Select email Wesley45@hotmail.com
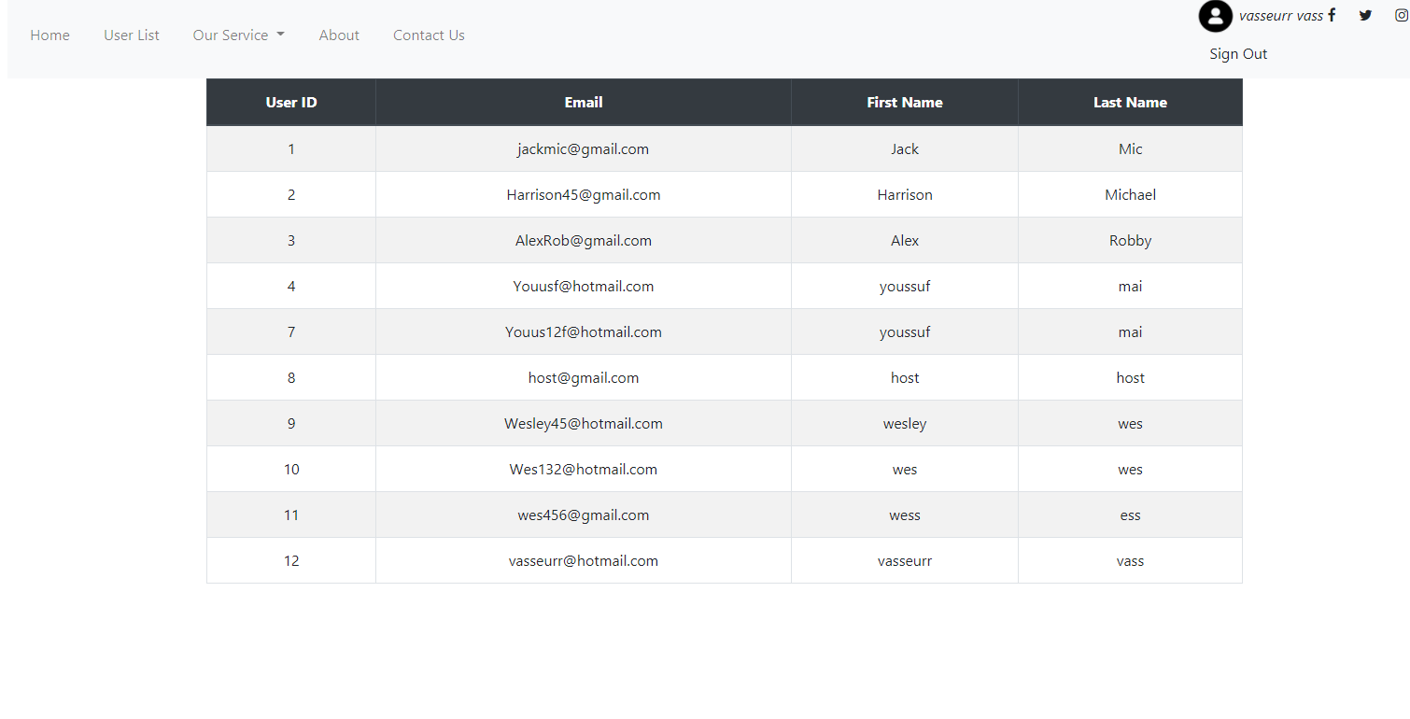The image size is (1410, 719). coord(584,424)
